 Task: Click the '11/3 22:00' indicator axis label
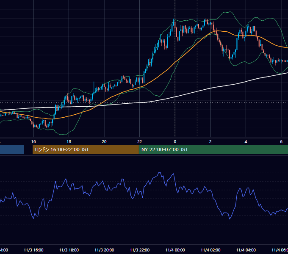pos(140,250)
